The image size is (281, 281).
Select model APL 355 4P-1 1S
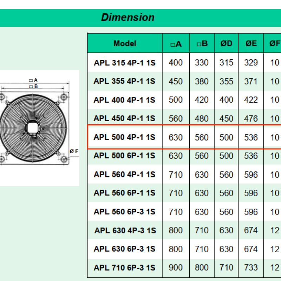124,81
